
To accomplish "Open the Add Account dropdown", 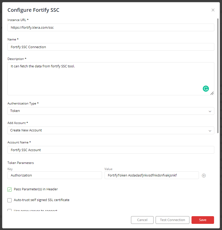I will pos(111,130).
